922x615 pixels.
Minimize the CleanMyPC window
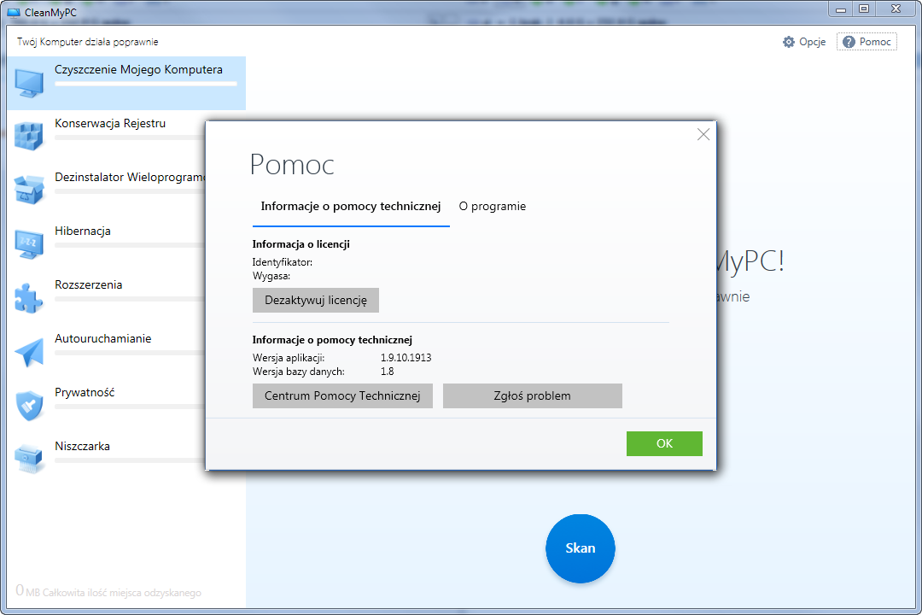tap(841, 9)
